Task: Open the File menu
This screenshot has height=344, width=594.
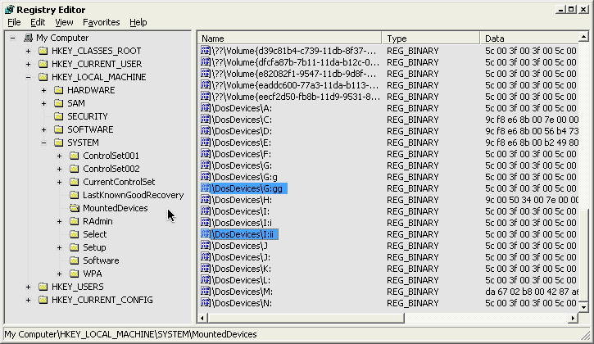Action: 14,22
